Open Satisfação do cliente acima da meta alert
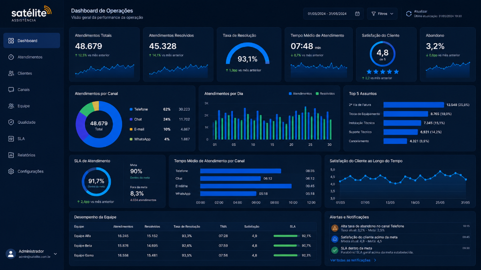 coord(400,239)
